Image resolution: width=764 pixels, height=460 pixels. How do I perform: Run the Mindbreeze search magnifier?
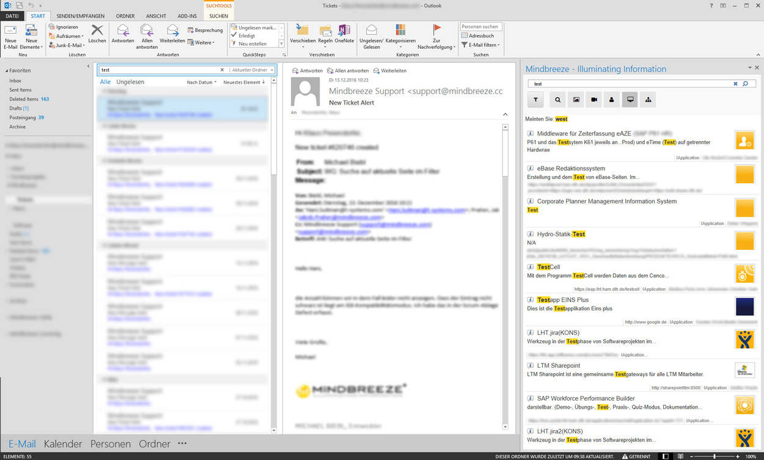click(x=745, y=84)
